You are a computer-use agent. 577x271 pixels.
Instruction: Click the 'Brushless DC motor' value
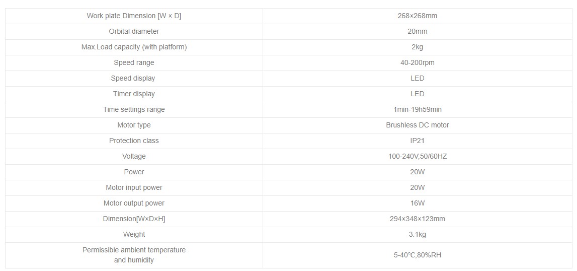point(417,125)
